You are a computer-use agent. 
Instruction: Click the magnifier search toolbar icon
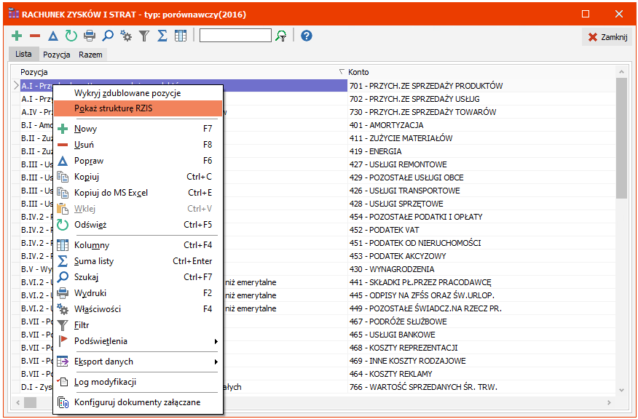[x=108, y=36]
